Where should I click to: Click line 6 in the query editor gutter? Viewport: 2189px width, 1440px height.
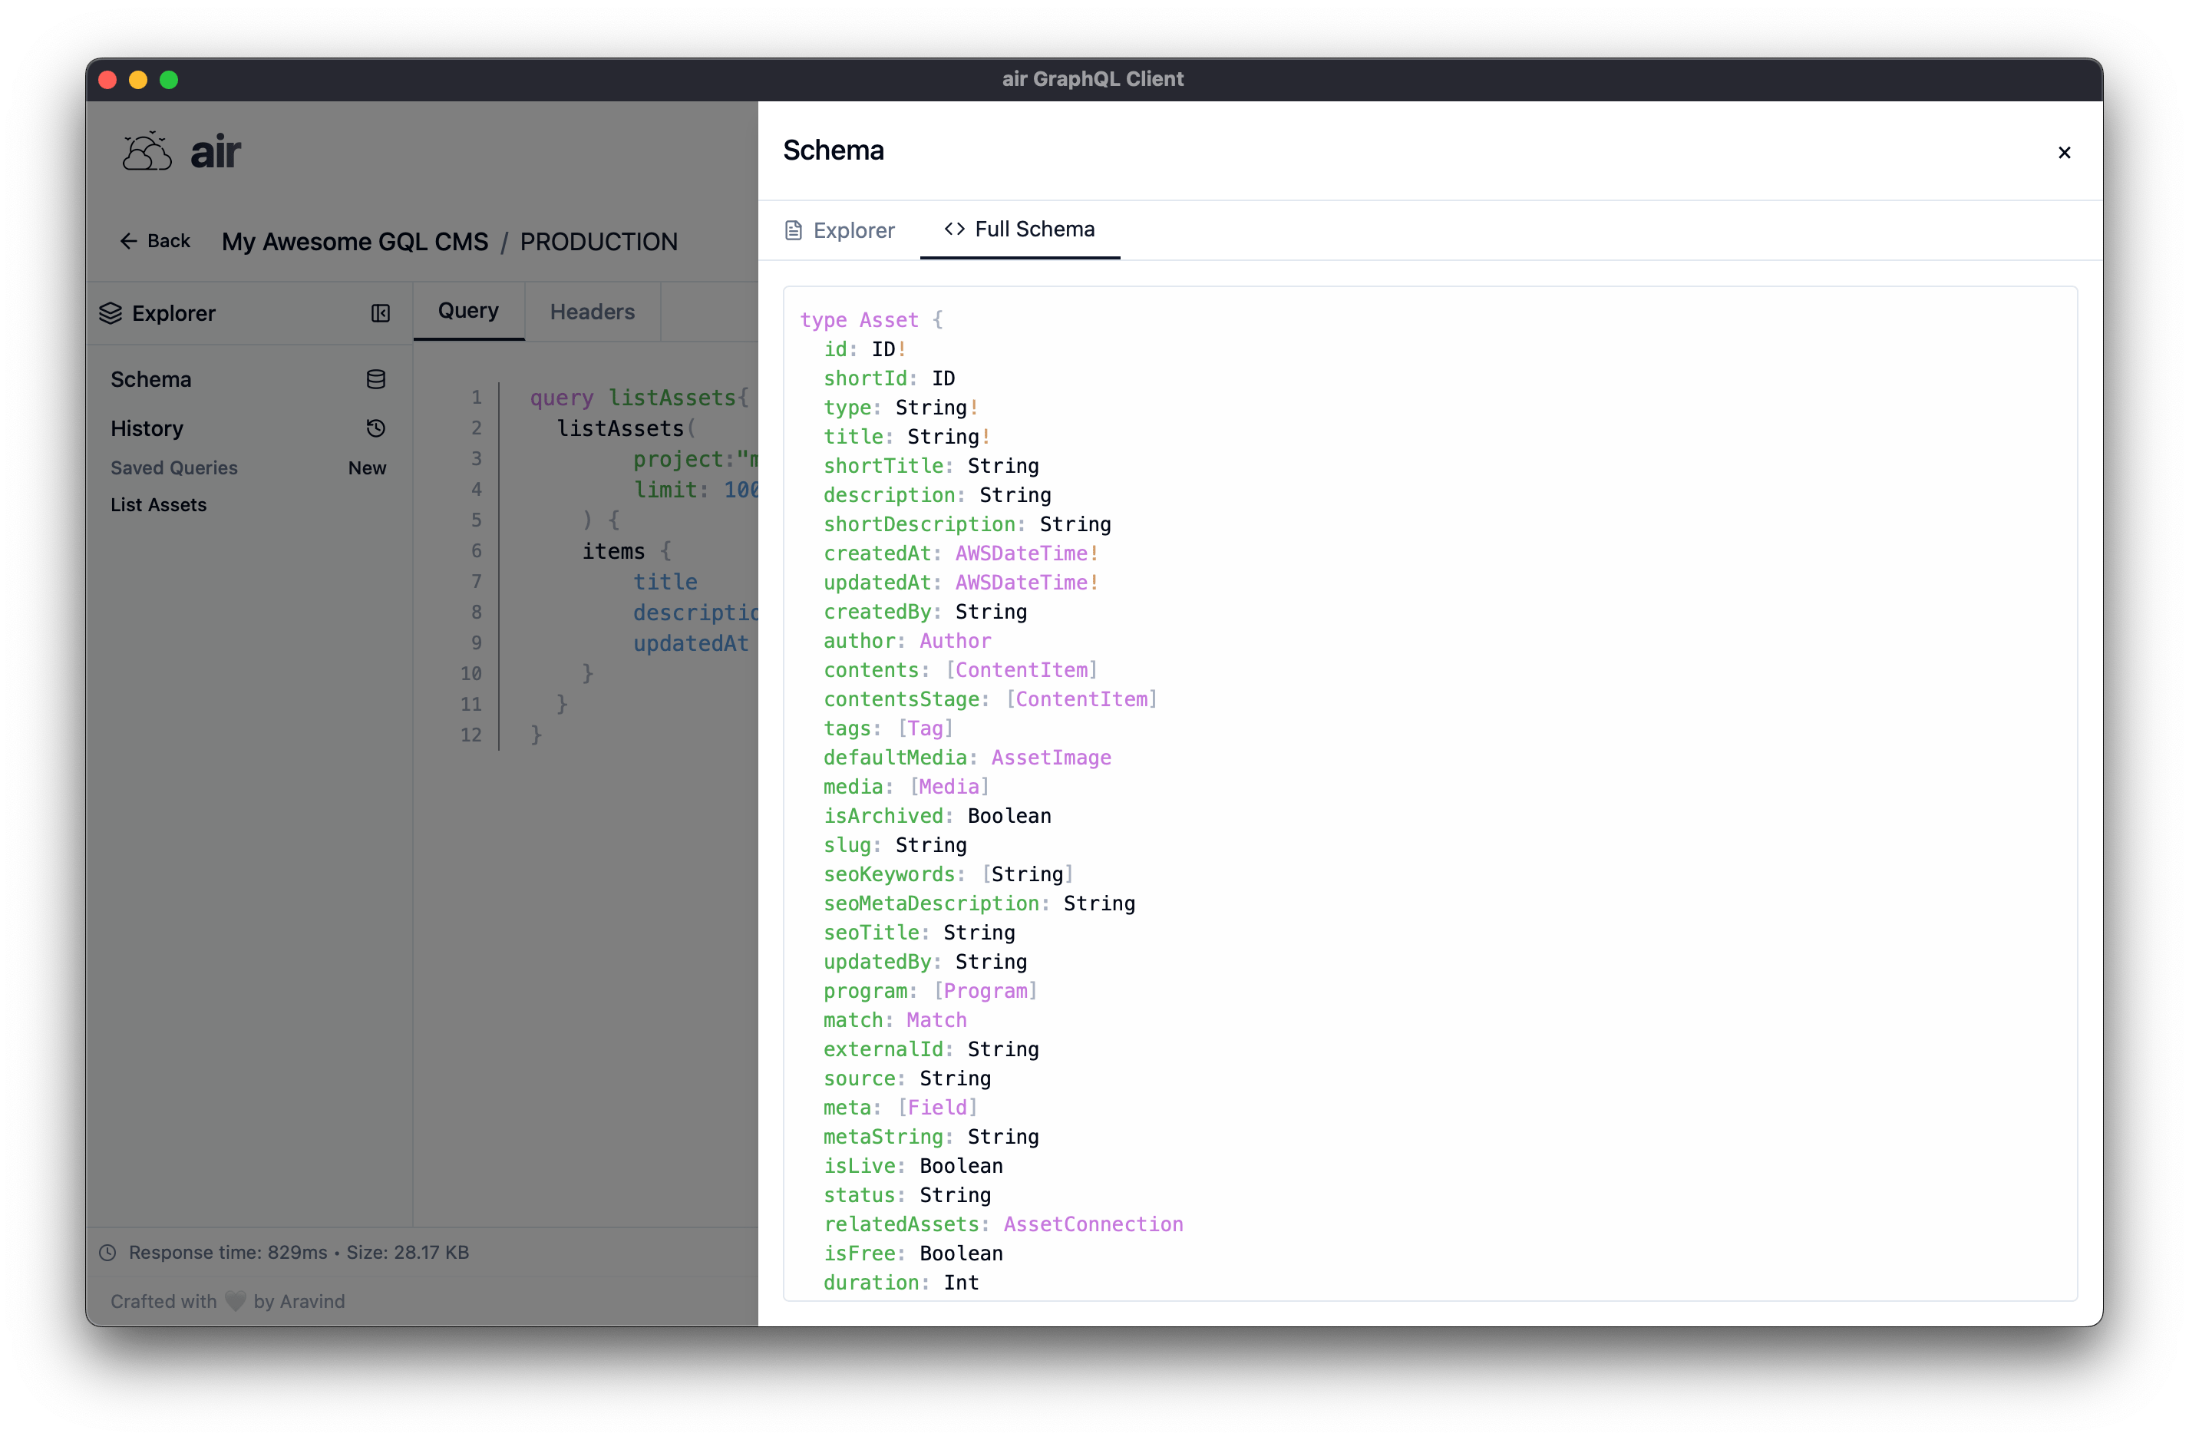476,550
